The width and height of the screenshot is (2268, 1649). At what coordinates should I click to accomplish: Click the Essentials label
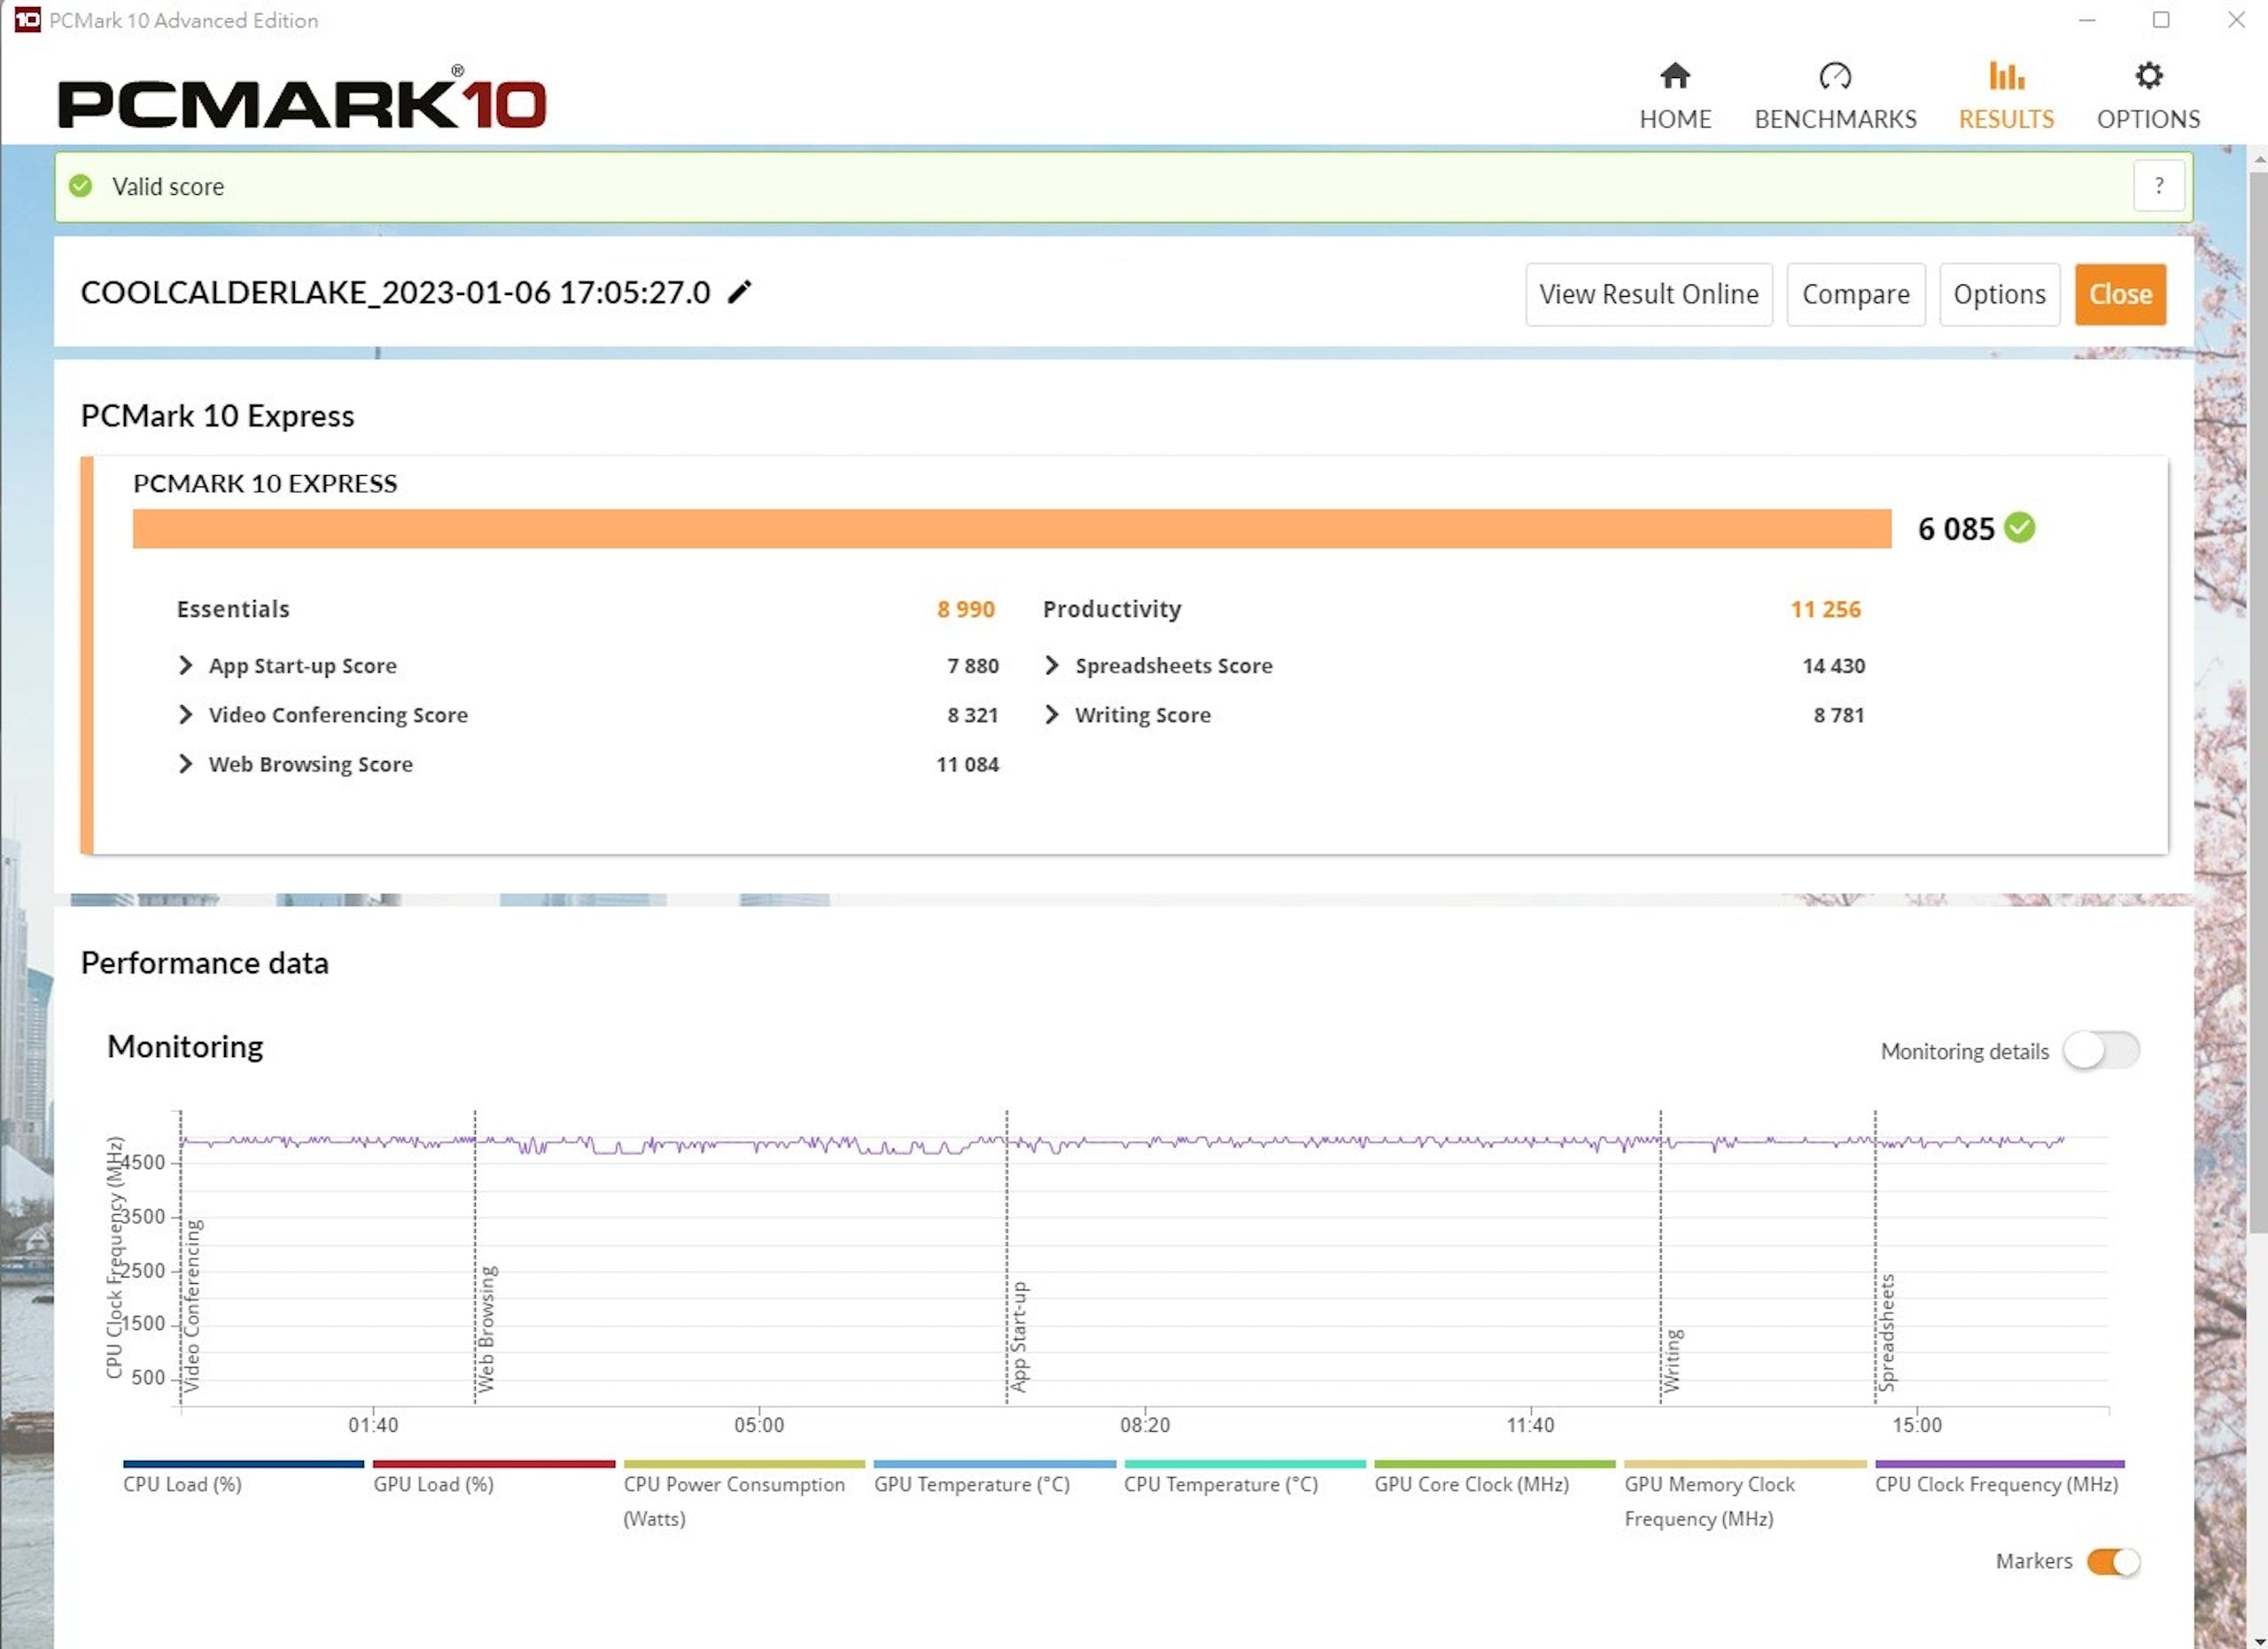[x=233, y=609]
